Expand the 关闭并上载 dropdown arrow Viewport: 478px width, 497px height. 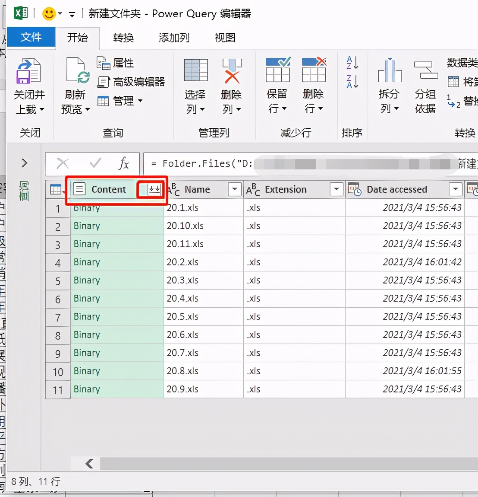click(x=42, y=110)
